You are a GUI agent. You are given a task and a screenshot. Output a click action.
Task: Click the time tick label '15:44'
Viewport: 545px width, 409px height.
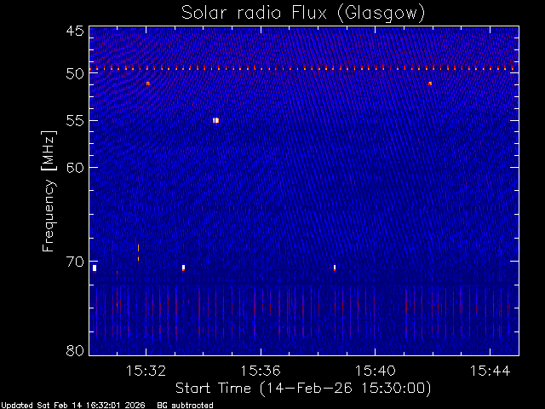[x=490, y=371]
